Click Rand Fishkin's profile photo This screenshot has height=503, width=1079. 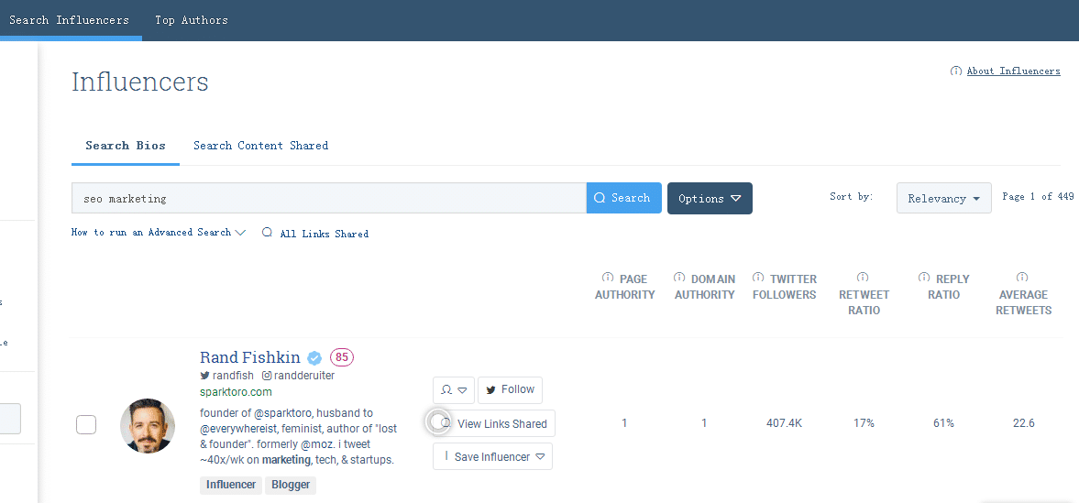click(148, 425)
